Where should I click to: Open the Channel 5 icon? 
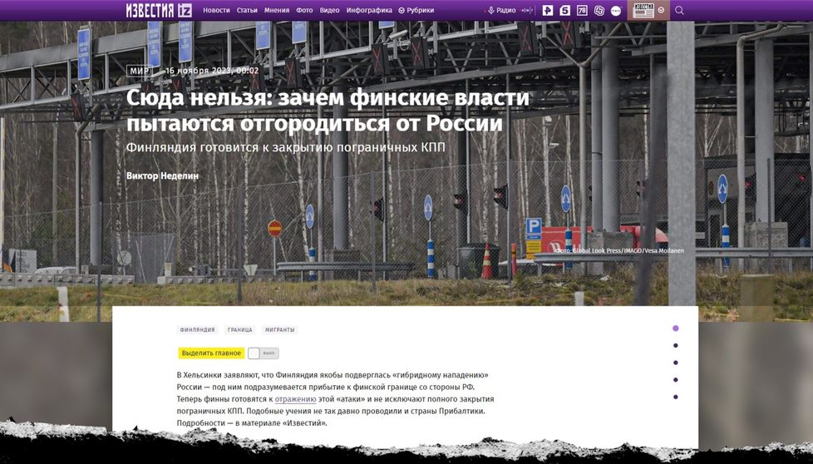coord(564,10)
